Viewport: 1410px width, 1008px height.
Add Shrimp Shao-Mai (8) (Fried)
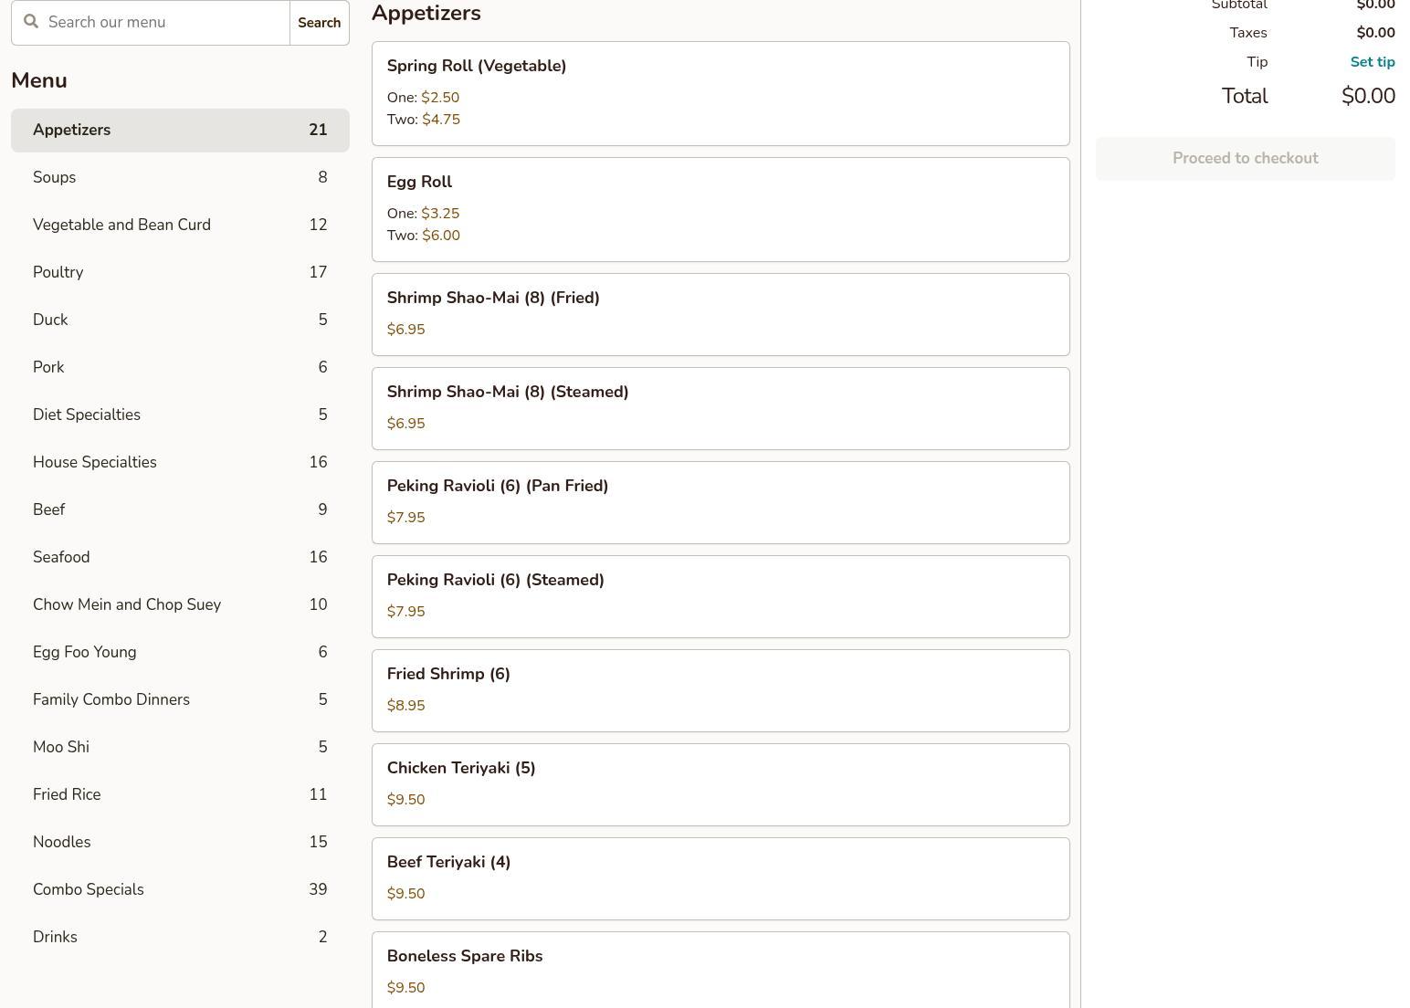click(x=721, y=314)
